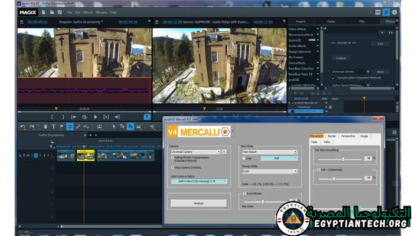The width and height of the screenshot is (412, 236).
Task: Click the Roll button in View Mode
Action: (277, 158)
